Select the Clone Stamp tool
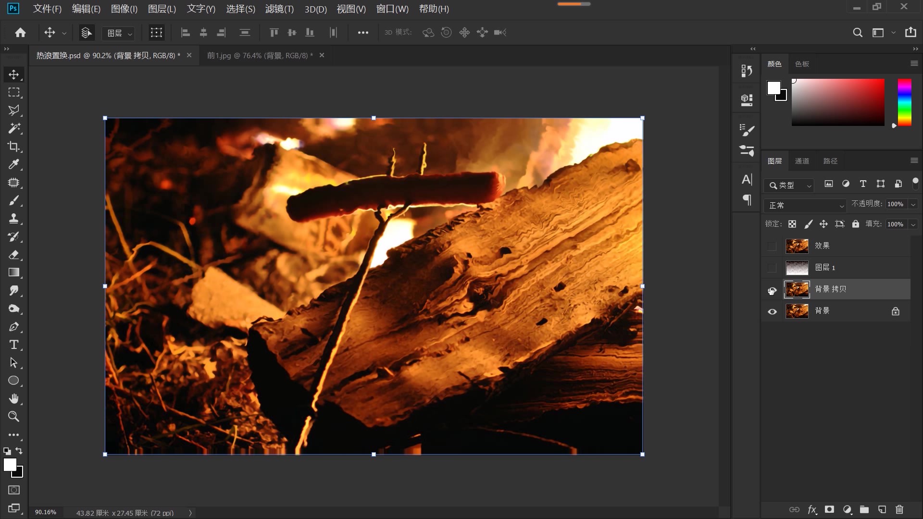Image resolution: width=923 pixels, height=519 pixels. [x=13, y=219]
